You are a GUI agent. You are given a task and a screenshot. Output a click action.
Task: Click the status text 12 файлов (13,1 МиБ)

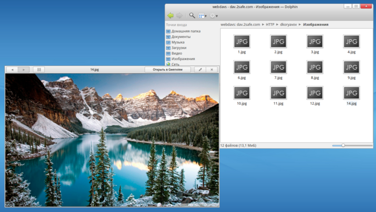click(x=238, y=145)
